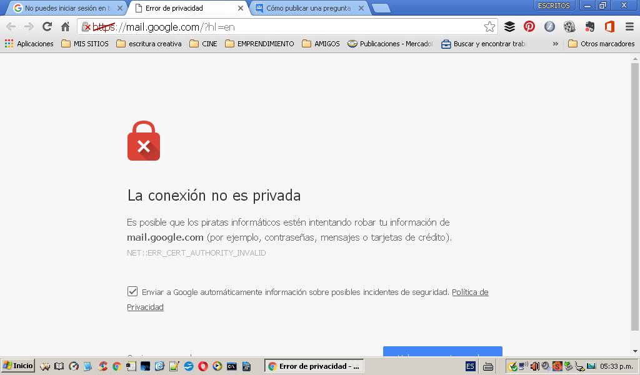
Task: Click the blue button at the page bottom
Action: pos(442,351)
